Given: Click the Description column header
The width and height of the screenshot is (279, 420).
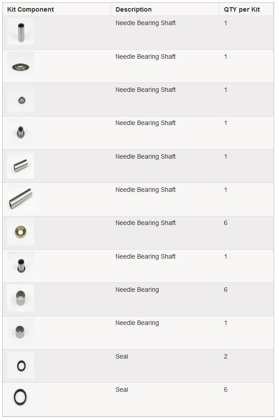Looking at the screenshot, I should (133, 9).
